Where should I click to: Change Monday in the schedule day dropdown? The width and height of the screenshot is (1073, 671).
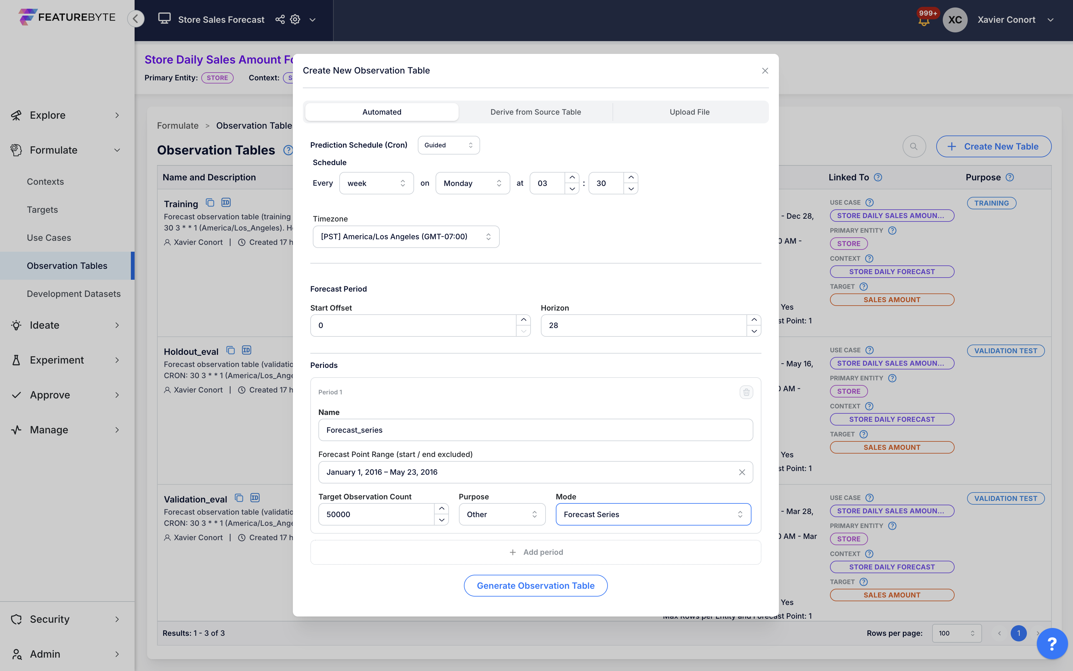point(472,183)
